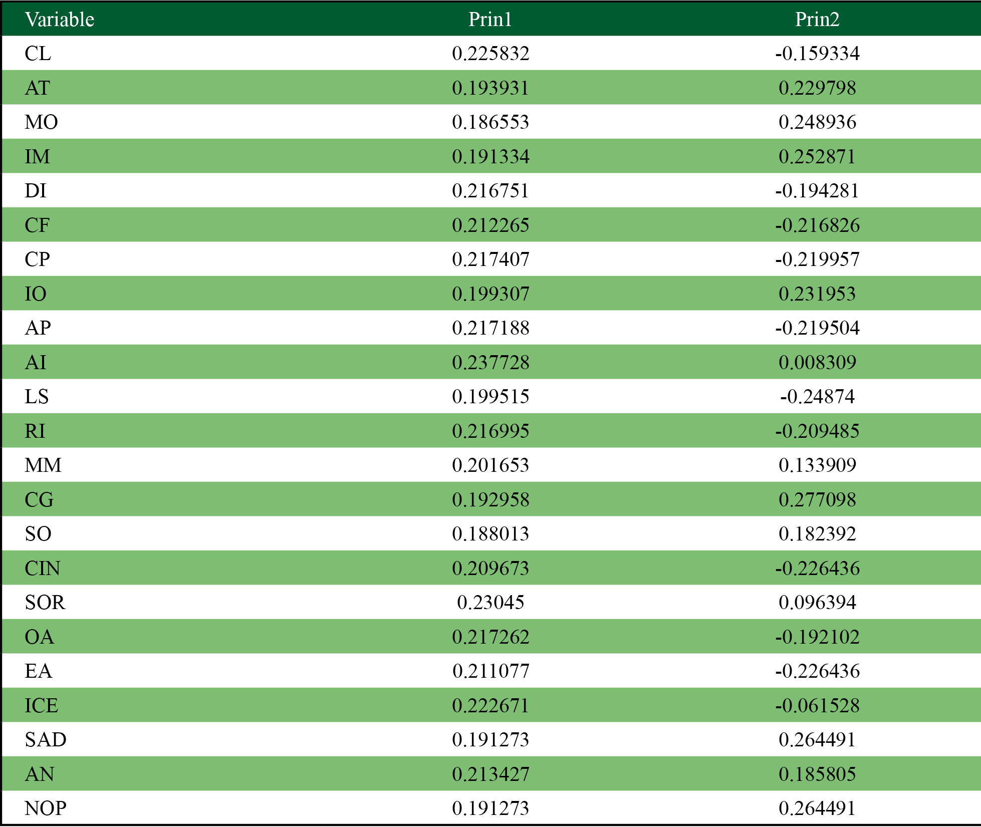
Task: Select the ICE row label
Action: pos(41,706)
